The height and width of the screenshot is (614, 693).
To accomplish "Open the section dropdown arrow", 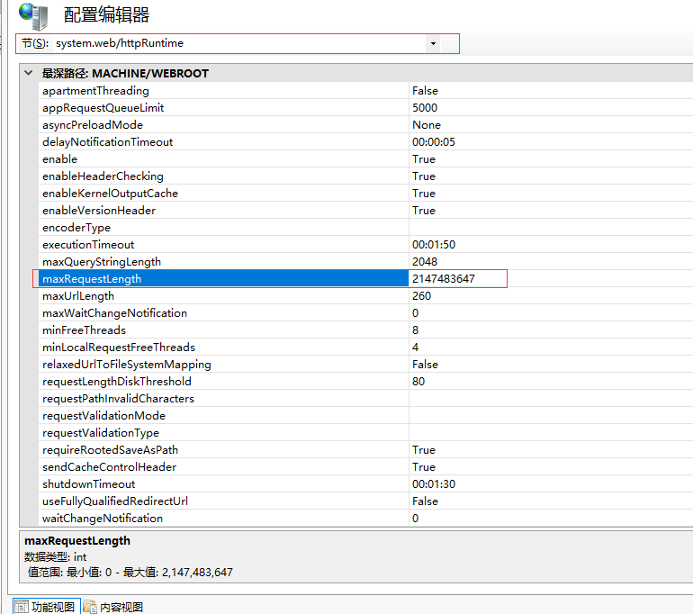I will (433, 43).
